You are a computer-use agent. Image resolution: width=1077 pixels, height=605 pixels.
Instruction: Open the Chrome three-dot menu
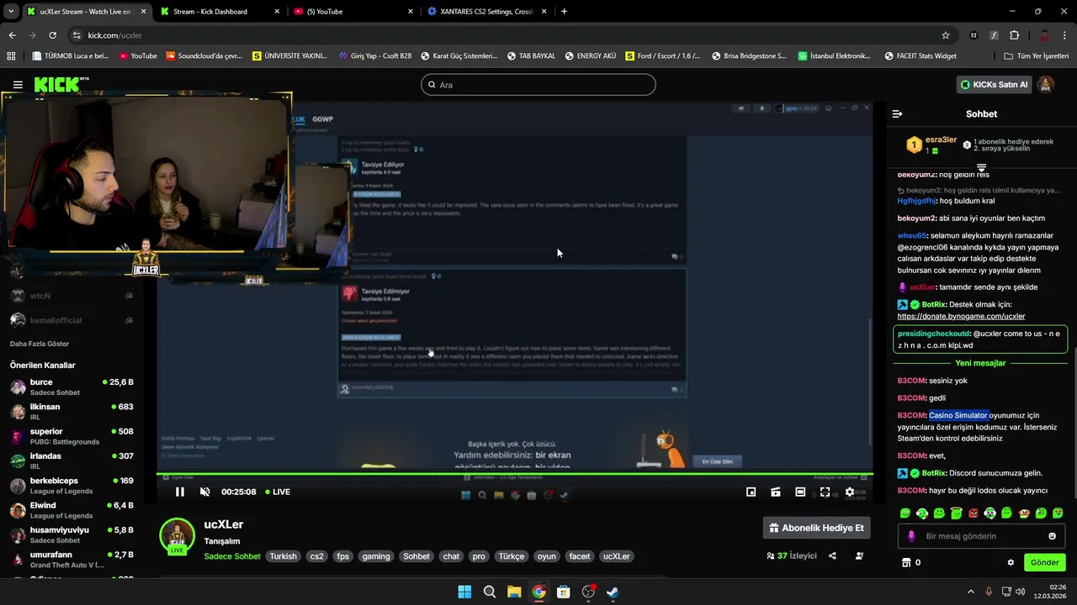click(1065, 35)
